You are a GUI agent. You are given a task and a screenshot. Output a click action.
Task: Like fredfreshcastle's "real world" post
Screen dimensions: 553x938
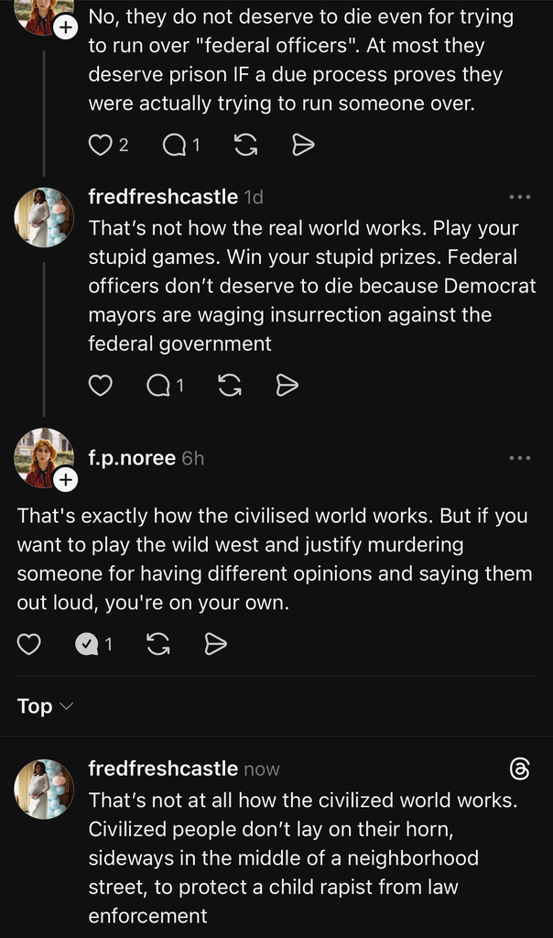101,386
